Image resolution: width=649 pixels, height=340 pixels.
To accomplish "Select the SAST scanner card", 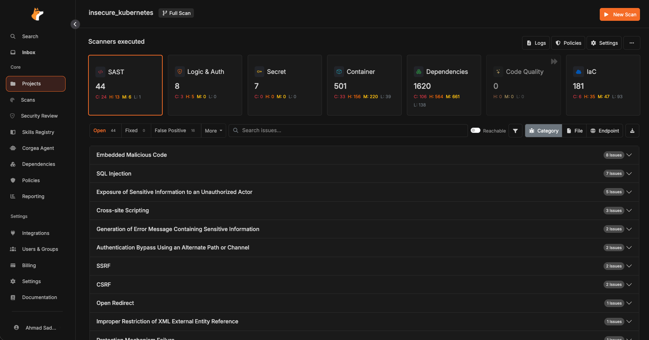I will [x=125, y=85].
